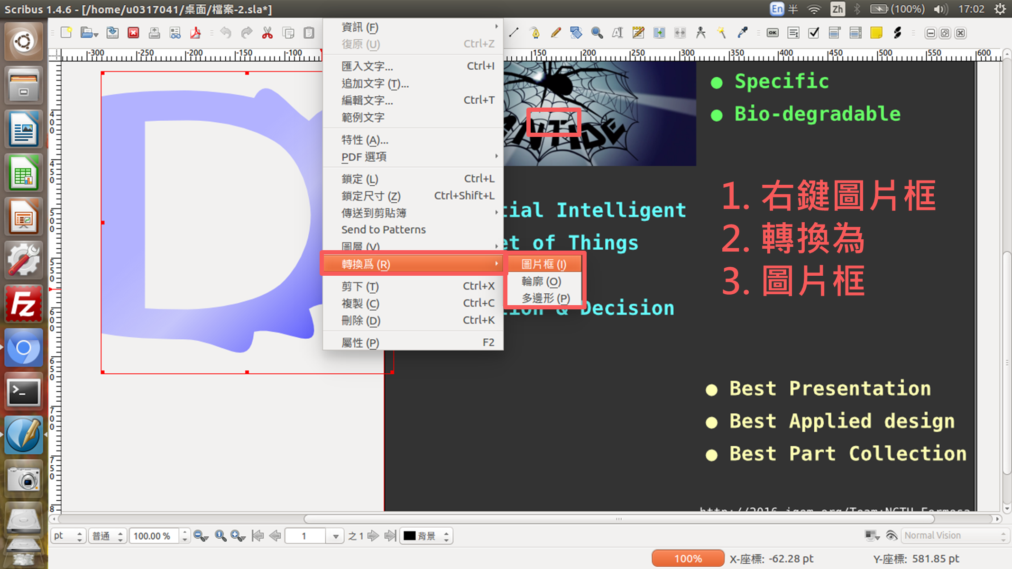Select Link text frames tool
This screenshot has width=1012, height=569.
(659, 33)
